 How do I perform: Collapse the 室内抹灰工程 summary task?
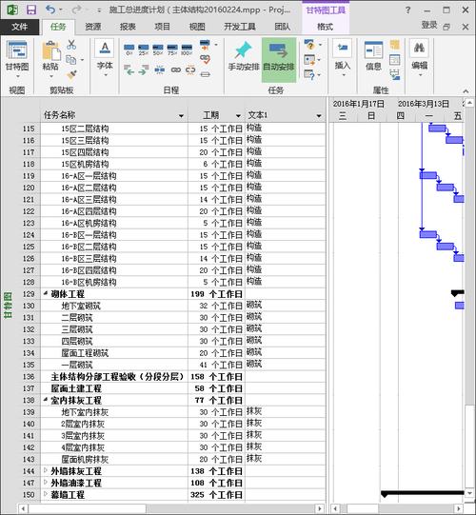(46, 400)
